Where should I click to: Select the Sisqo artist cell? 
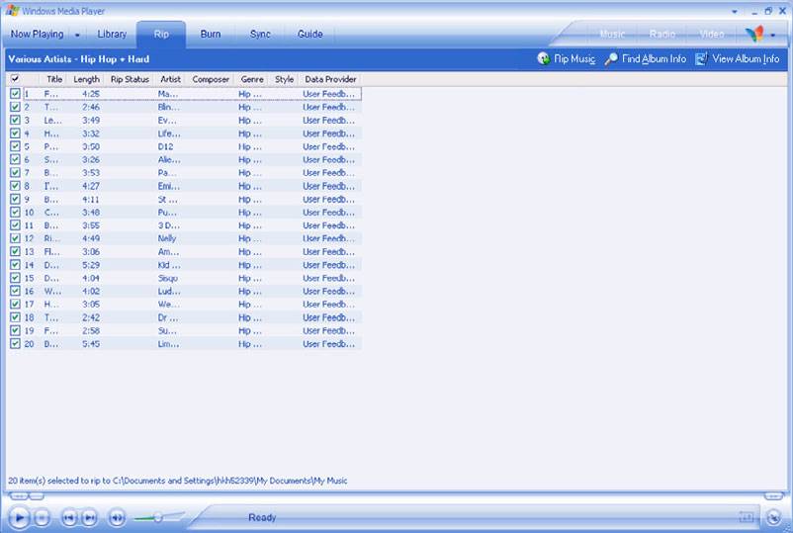pos(167,278)
